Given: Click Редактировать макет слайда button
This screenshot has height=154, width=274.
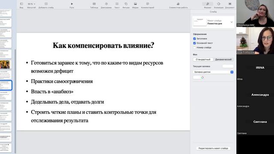Looking at the screenshot, I should tap(213, 148).
